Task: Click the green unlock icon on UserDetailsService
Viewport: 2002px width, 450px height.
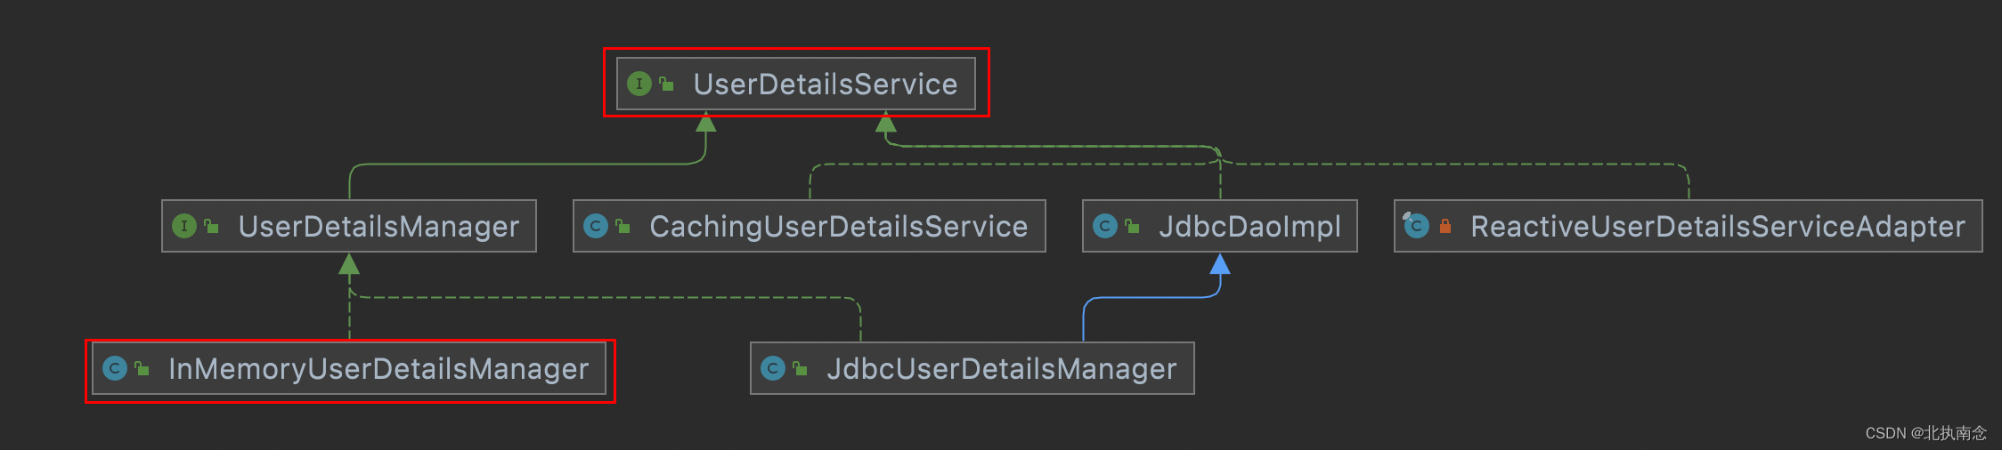Action: coord(666,84)
